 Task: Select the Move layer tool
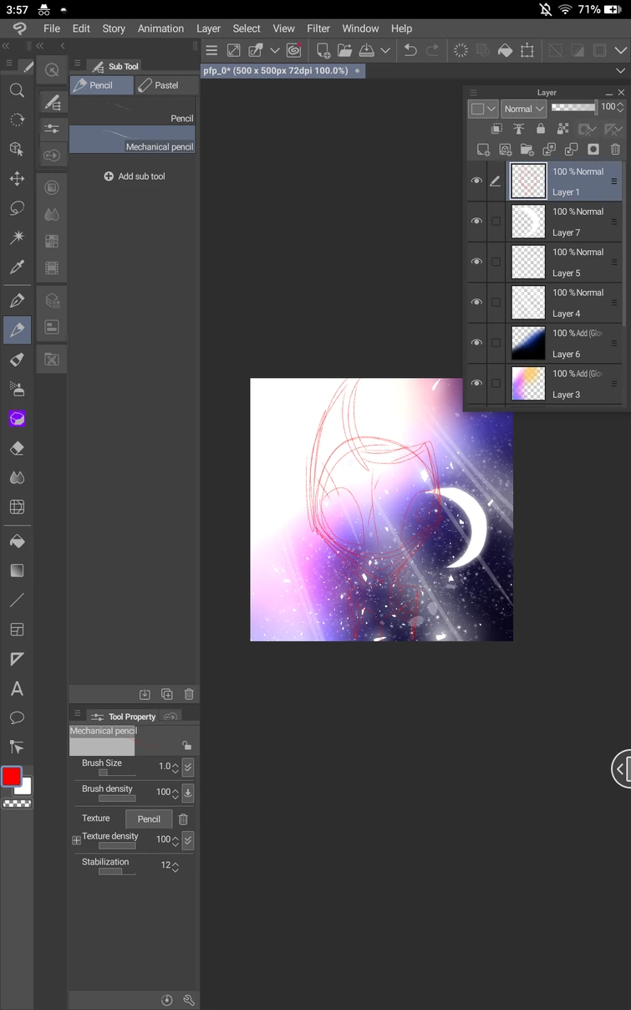17,179
